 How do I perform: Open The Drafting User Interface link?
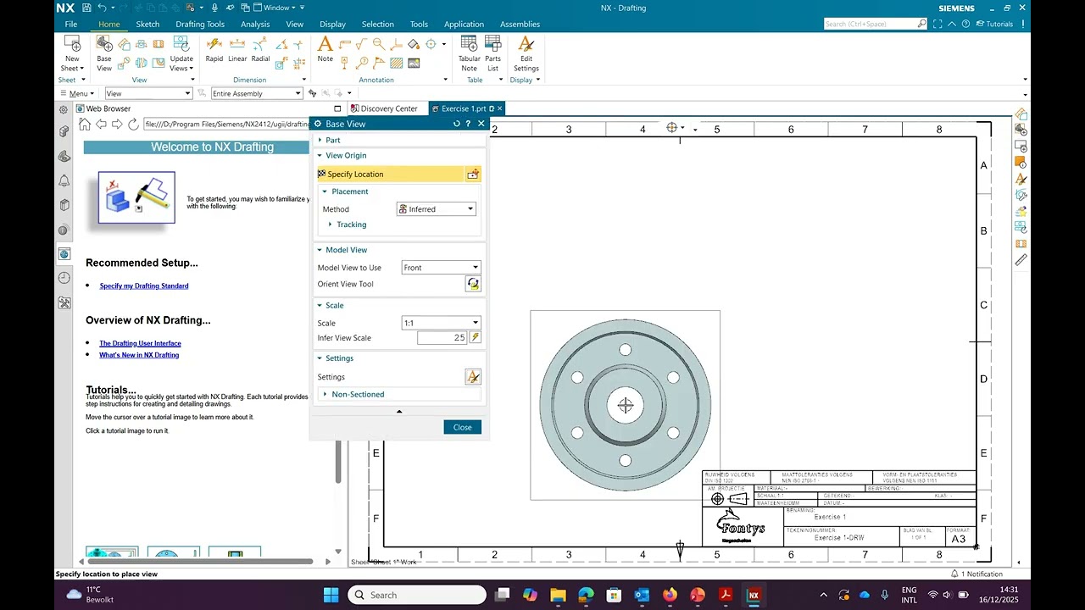140,343
